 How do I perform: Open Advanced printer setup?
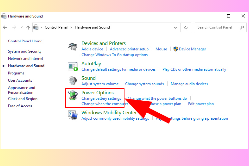click(x=129, y=49)
